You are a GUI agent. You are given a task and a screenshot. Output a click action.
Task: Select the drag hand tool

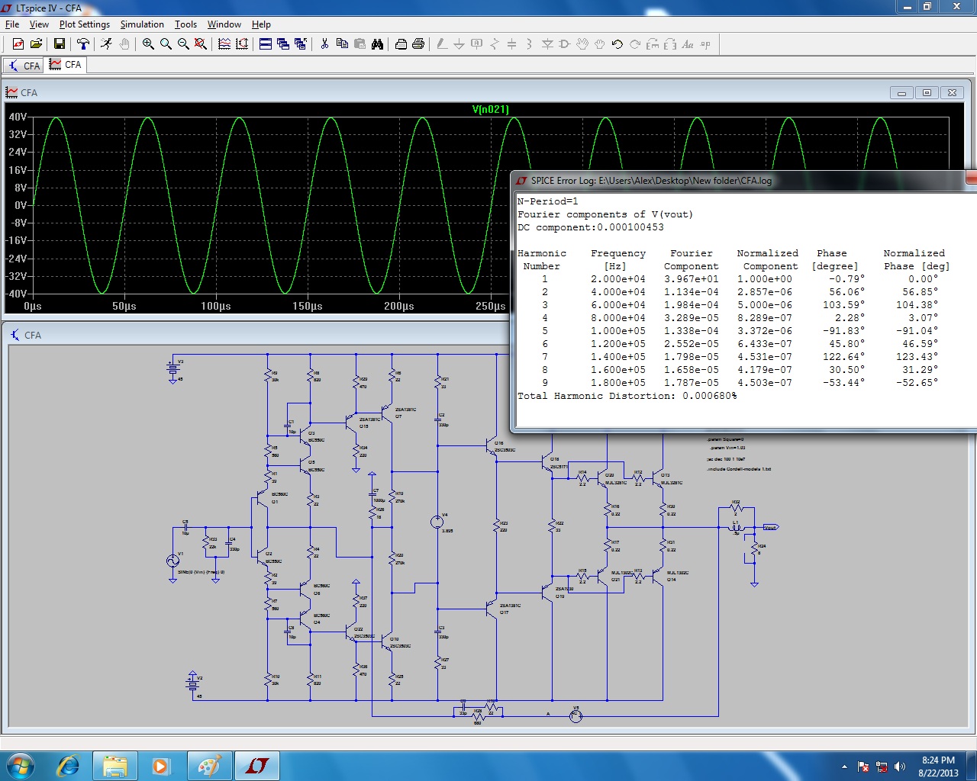[x=600, y=44]
